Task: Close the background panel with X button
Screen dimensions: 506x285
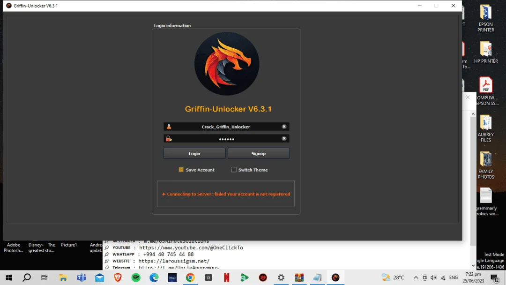Action: pyautogui.click(x=468, y=97)
